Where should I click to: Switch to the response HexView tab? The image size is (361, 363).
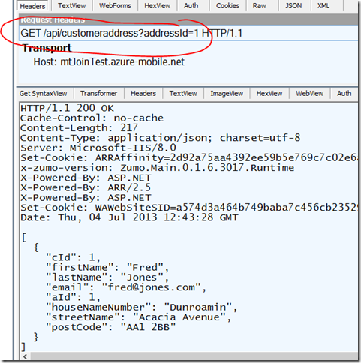pos(269,94)
